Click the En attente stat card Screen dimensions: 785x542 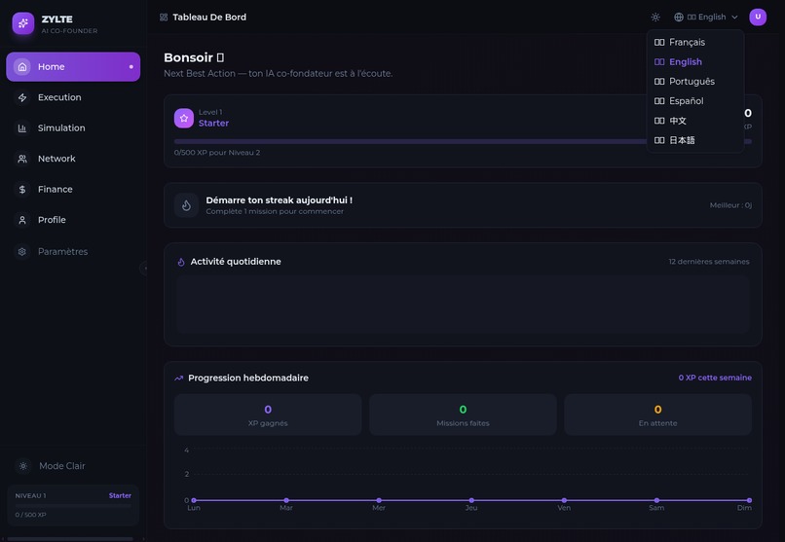(x=657, y=415)
